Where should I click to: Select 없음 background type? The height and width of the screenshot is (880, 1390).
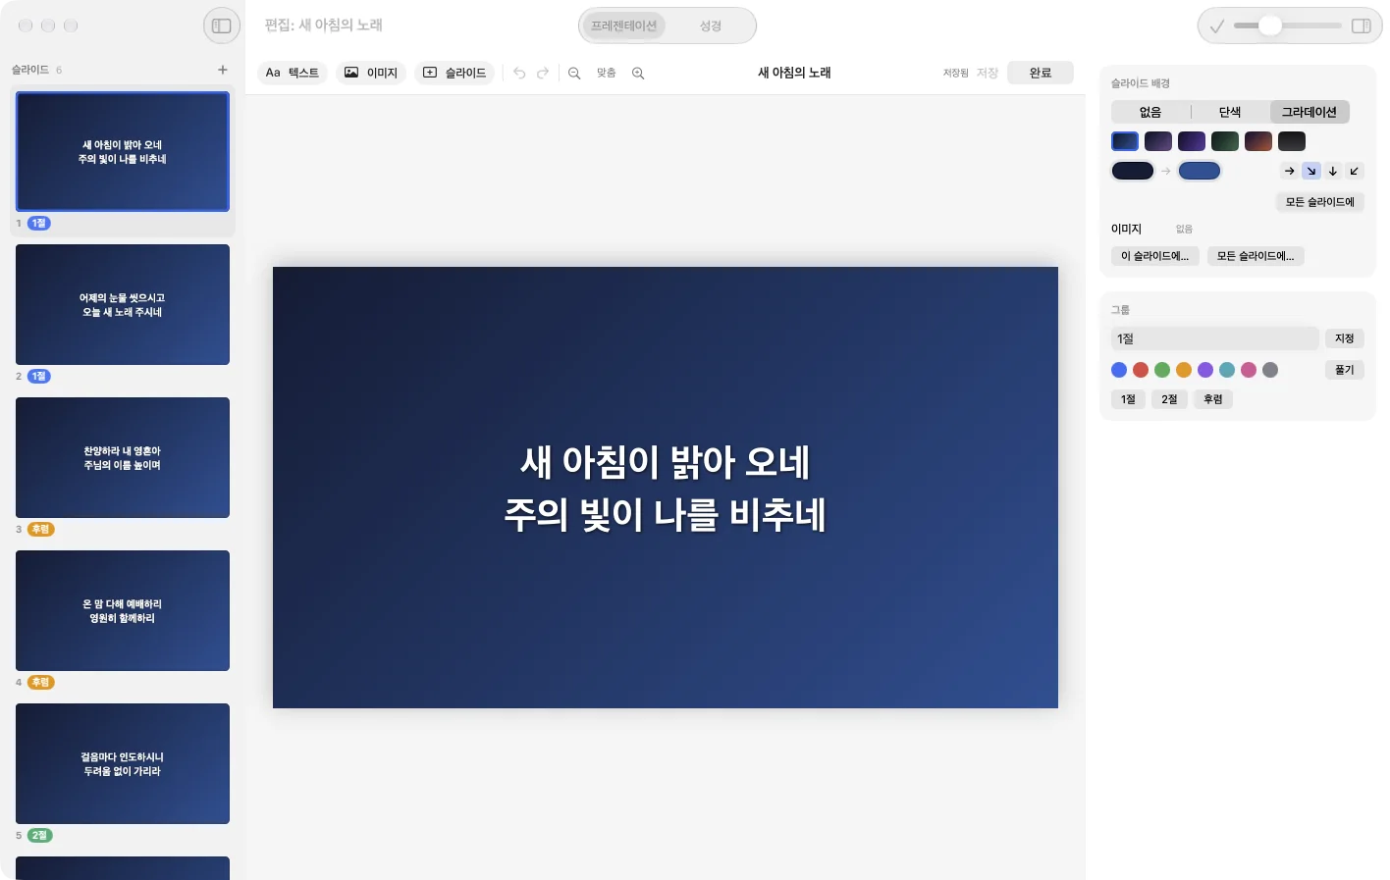click(1150, 112)
